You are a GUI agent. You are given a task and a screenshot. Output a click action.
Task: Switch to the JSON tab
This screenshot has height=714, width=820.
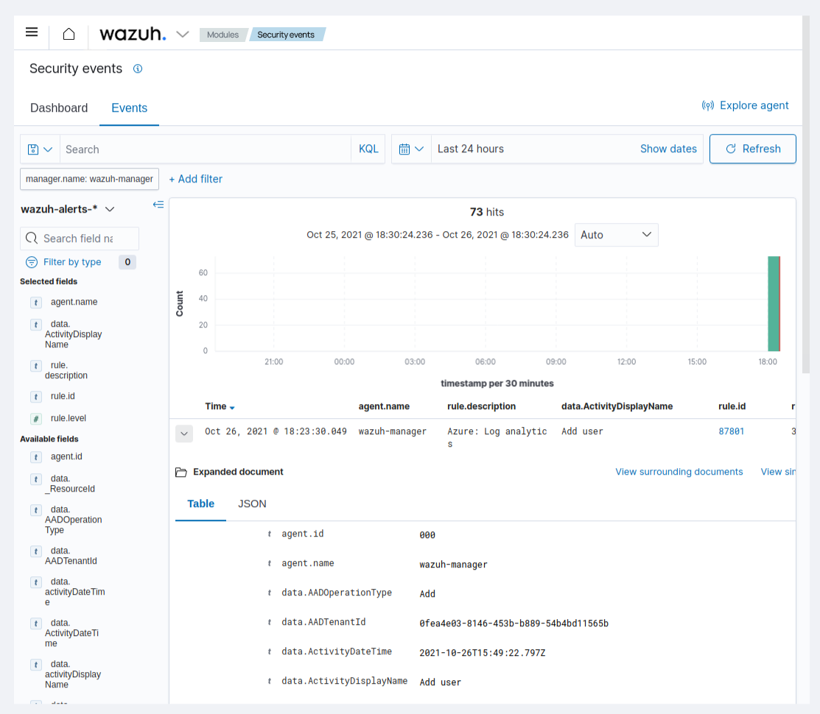pos(252,504)
